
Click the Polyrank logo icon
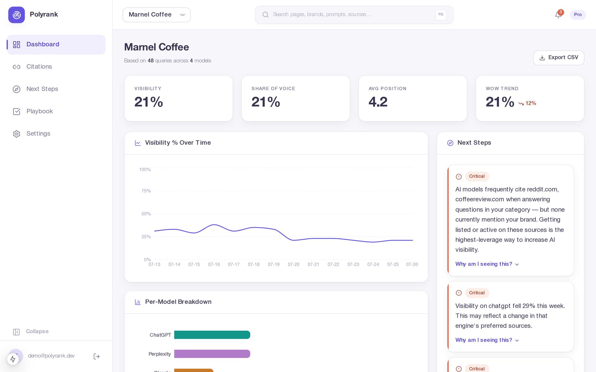16,15
